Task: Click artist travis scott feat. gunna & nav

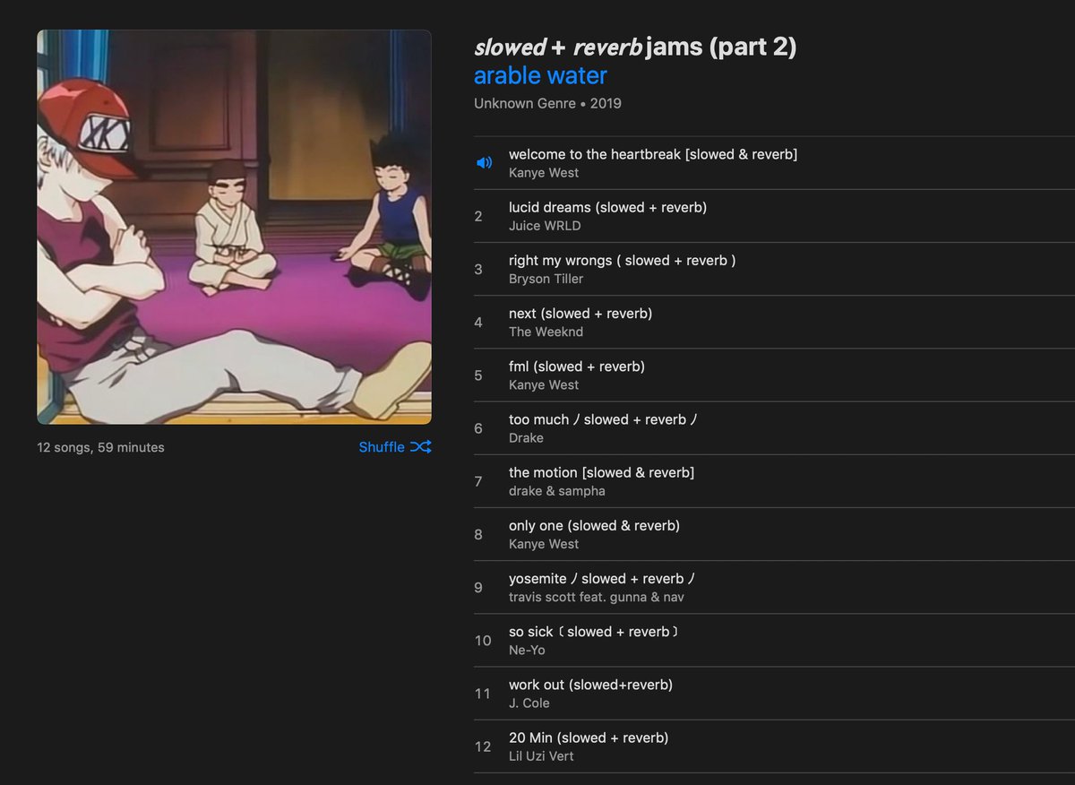Action: click(597, 597)
